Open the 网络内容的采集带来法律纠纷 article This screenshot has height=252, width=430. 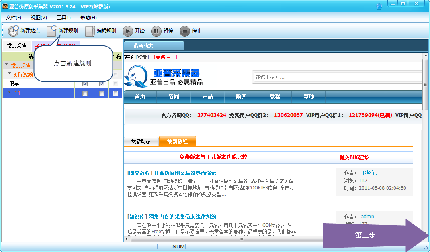pyautogui.click(x=182, y=217)
